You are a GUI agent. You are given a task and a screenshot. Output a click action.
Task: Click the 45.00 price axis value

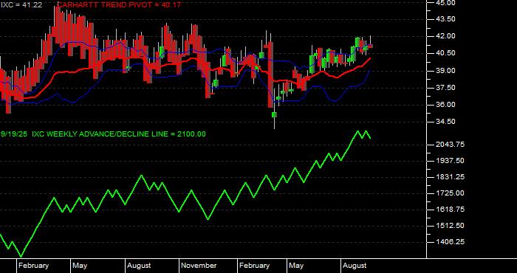point(445,3)
